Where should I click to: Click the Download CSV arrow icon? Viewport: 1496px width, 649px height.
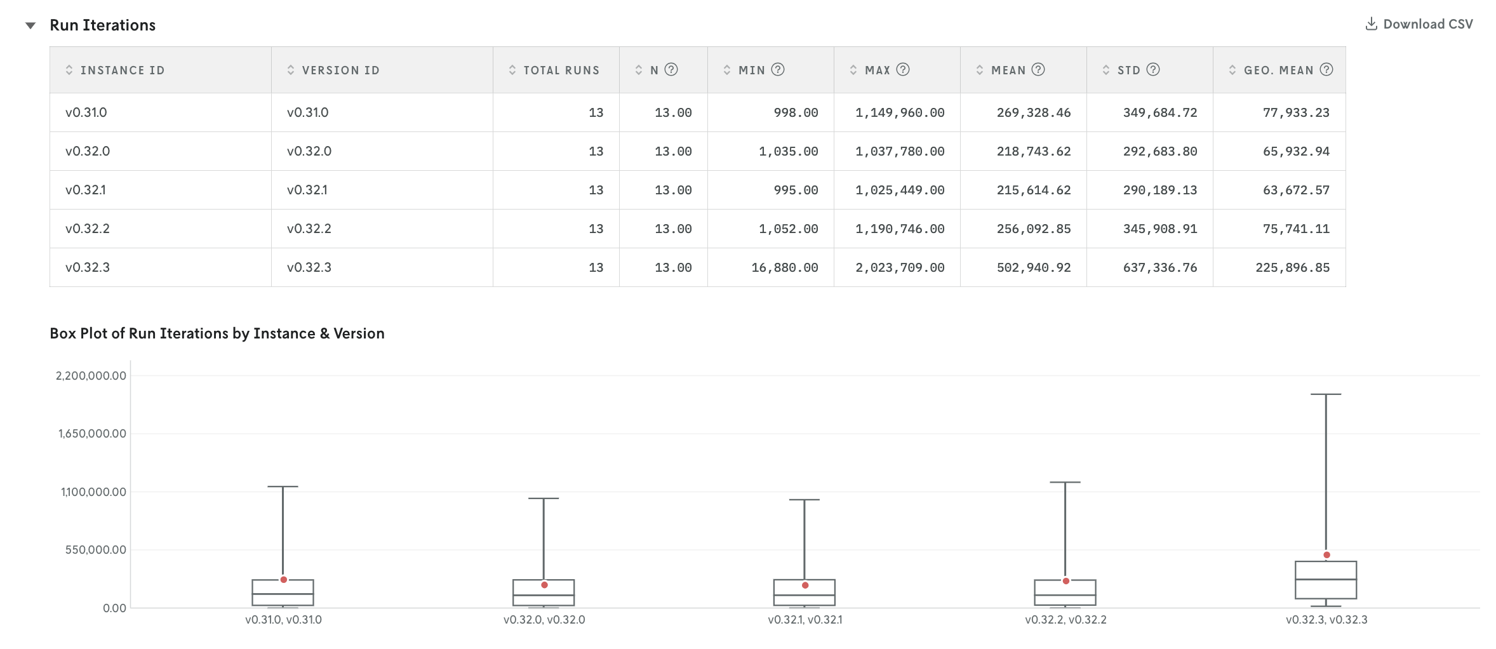(1372, 24)
